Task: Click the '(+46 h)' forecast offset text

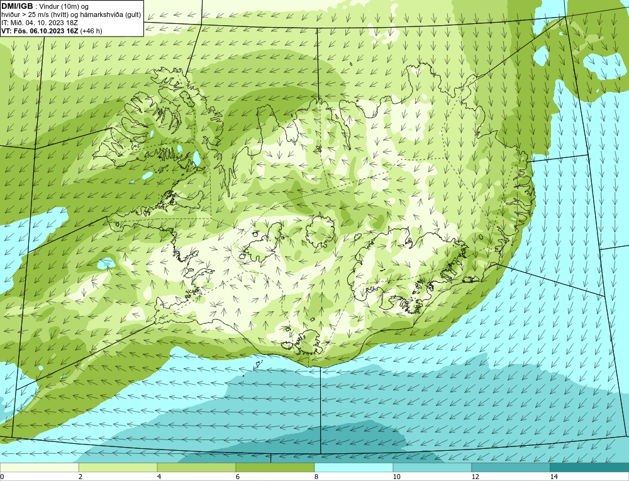Action: pyautogui.click(x=91, y=31)
